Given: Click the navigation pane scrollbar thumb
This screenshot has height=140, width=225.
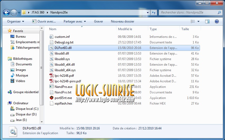Looking at the screenshot, I should pos(42,68).
